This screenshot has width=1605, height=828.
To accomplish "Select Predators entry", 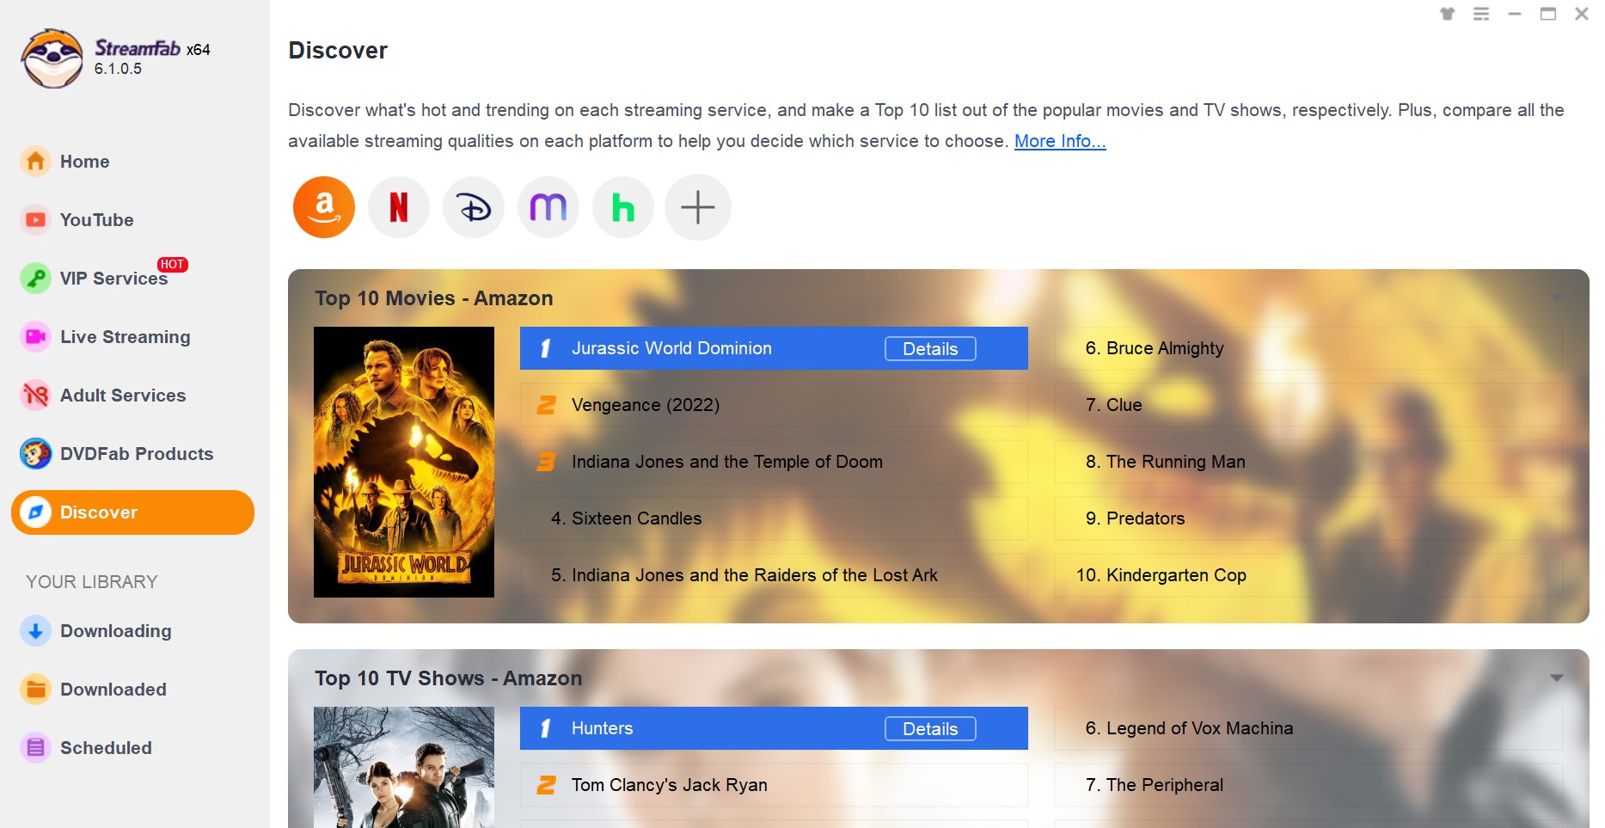I will 1308,518.
